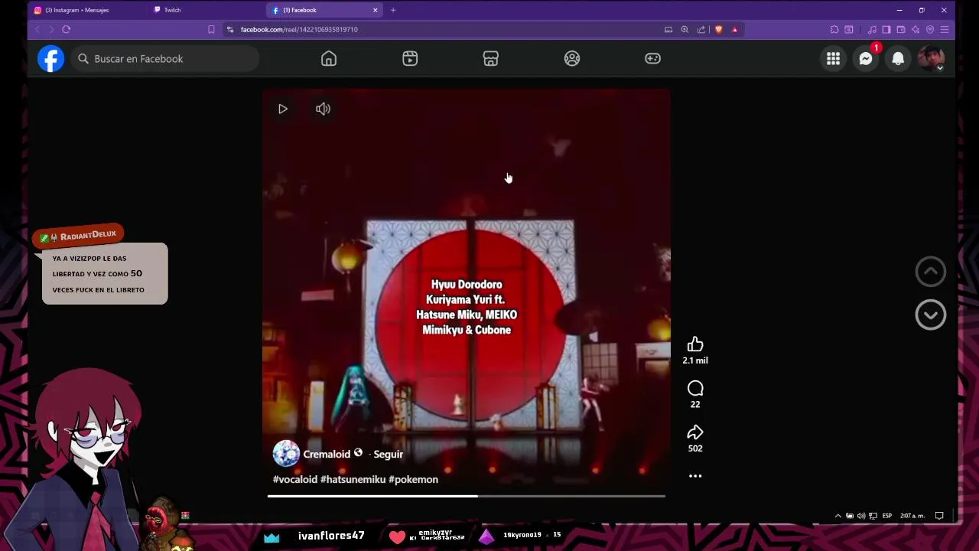Switch input language ESP indicator

click(887, 516)
